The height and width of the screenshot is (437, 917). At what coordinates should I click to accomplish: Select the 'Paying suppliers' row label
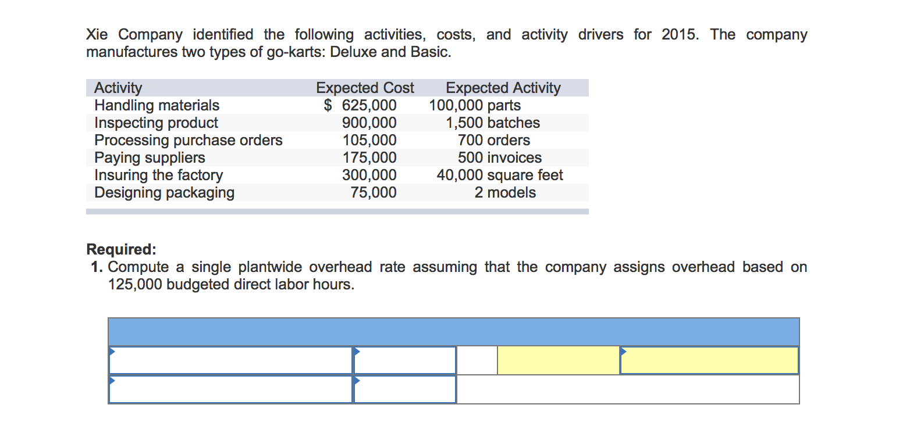[x=150, y=157]
